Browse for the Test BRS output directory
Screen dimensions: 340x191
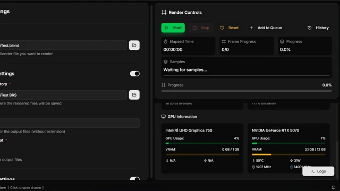[x=134, y=95]
